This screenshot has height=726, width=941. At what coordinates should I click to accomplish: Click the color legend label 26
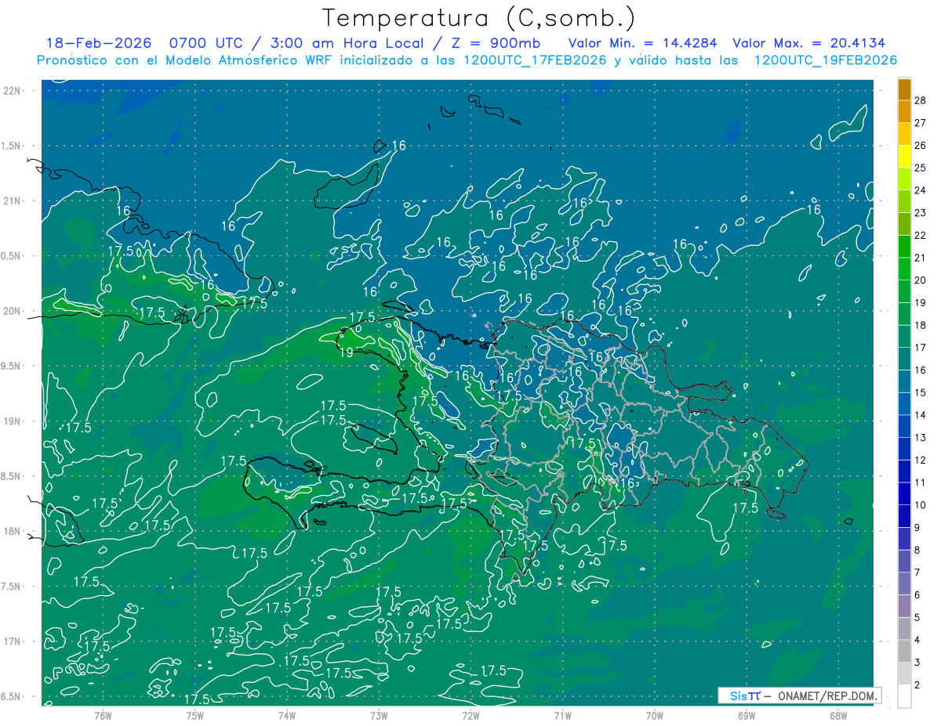(x=921, y=146)
